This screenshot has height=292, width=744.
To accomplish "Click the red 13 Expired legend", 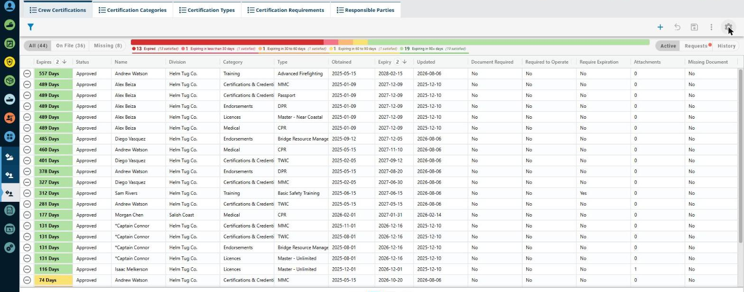I will [155, 49].
